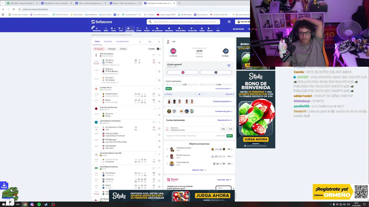Reload the page with browser refresh icon
This screenshot has height=207, width=369.
pyautogui.click(x=13, y=9)
